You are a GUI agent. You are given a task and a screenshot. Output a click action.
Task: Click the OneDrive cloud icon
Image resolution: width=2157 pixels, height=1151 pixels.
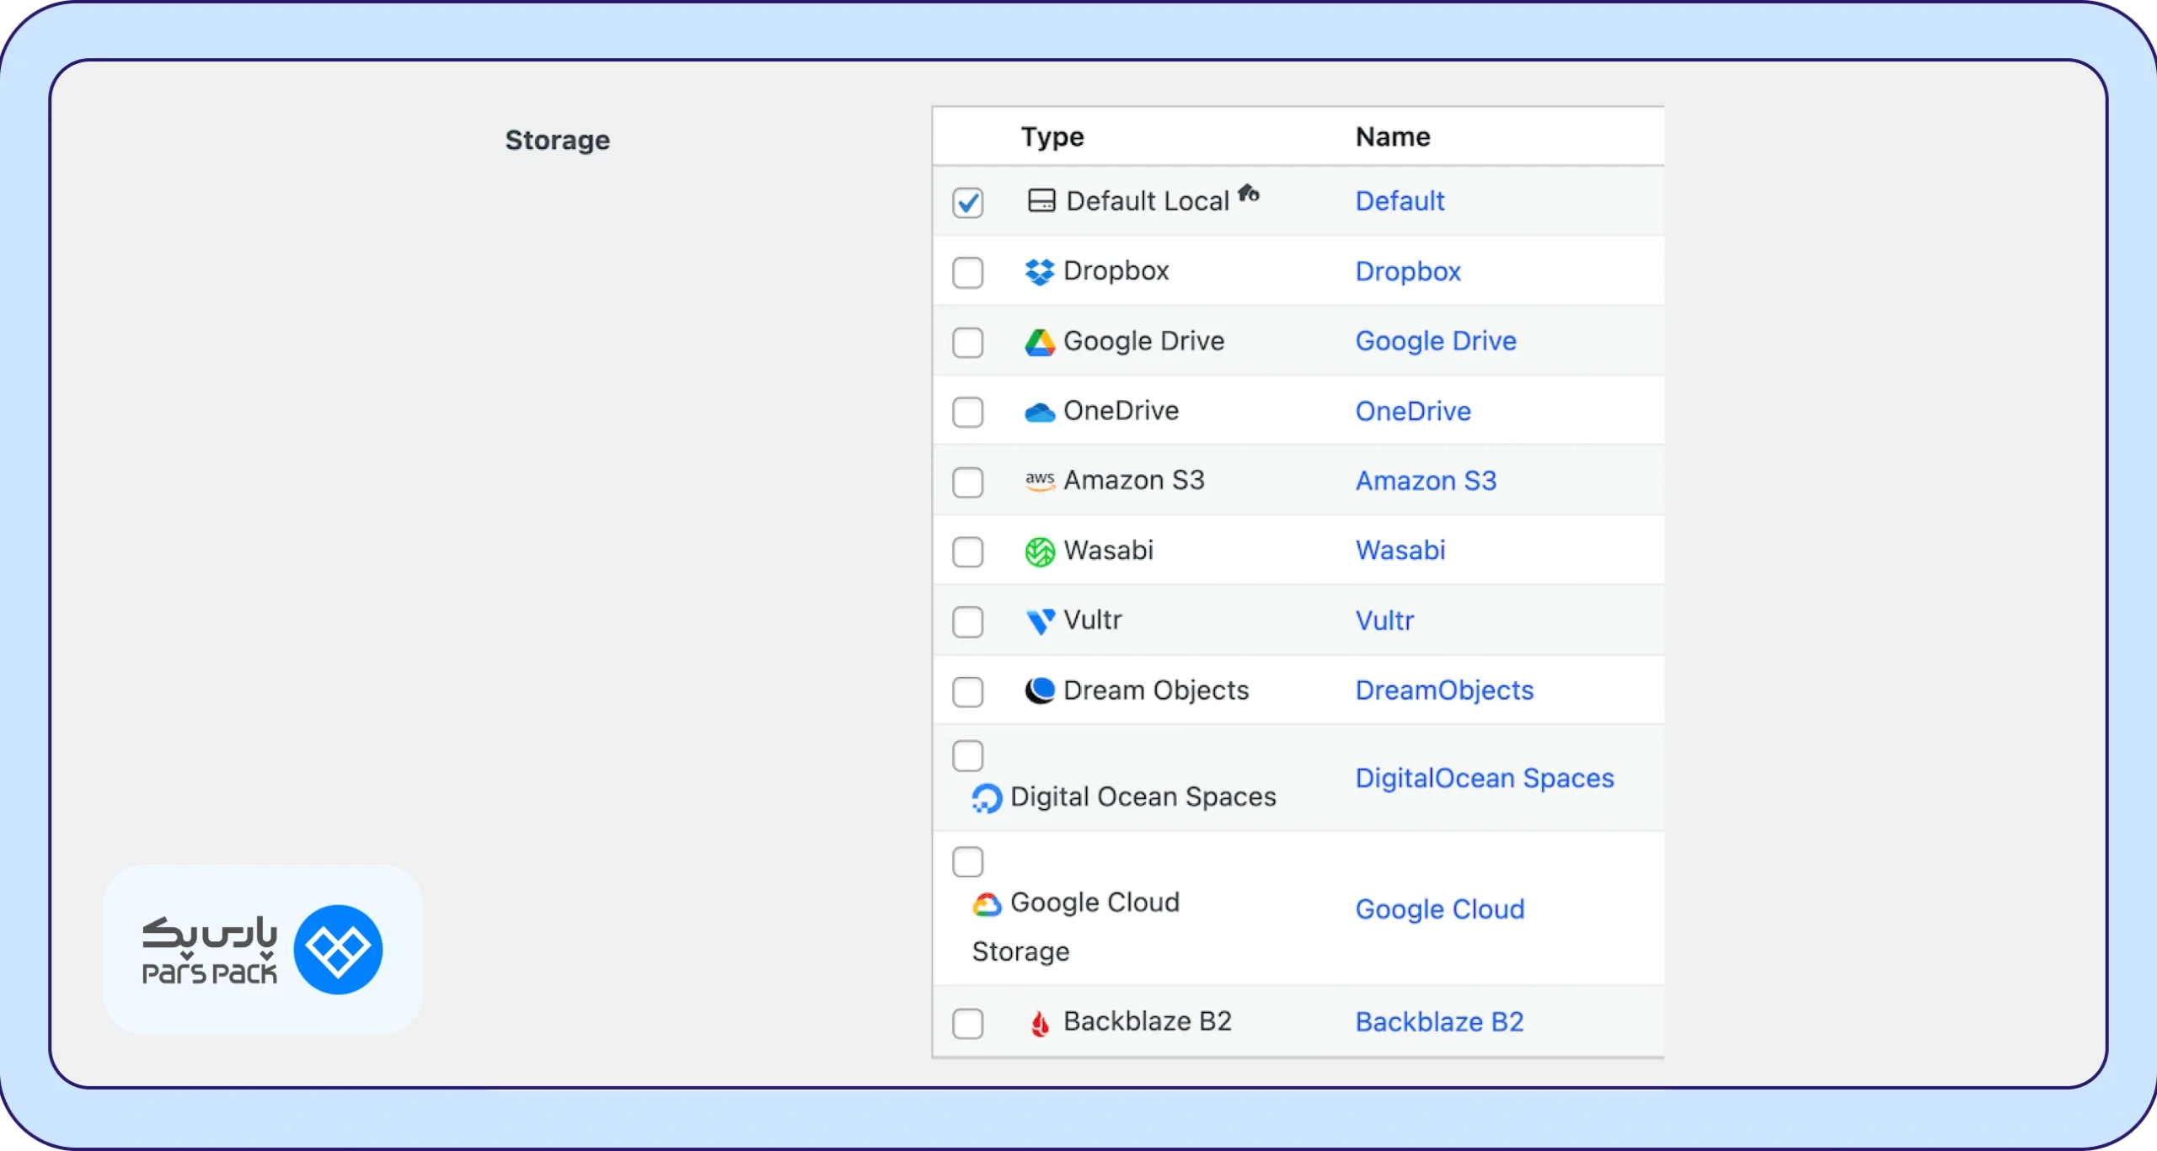1040,413
